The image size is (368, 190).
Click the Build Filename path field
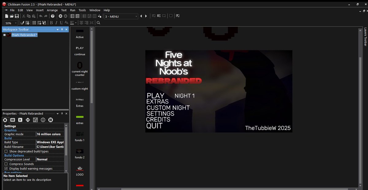[50, 147]
